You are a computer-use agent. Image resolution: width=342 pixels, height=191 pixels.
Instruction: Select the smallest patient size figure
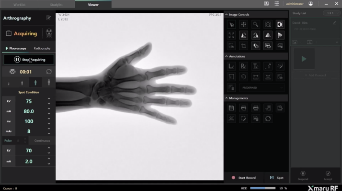tap(9, 83)
